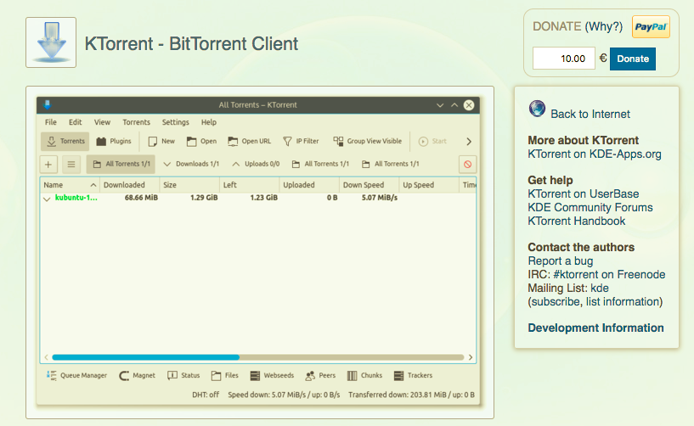This screenshot has height=426, width=694.
Task: Open KTorrent on UserBase link
Action: 583,193
